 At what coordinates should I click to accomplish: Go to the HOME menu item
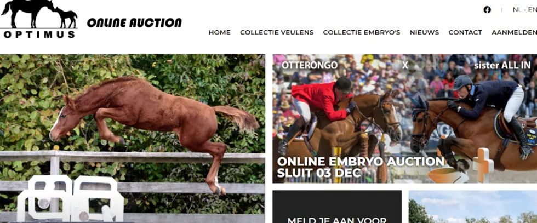220,32
